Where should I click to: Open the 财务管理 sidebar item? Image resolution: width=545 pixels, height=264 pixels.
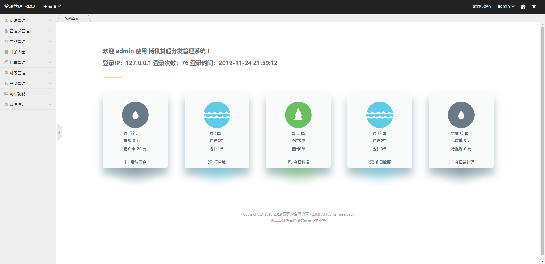[28, 73]
